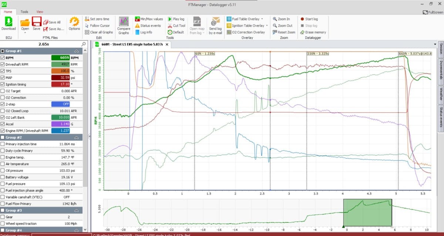This screenshot has height=236, width=444.
Task: Open the Session side tab
Action: point(441,50)
